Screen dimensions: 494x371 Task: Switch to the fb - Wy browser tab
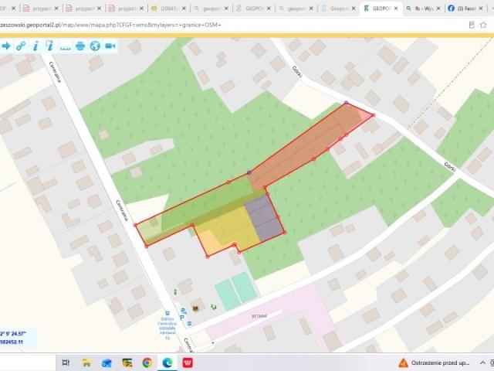pyautogui.click(x=422, y=9)
